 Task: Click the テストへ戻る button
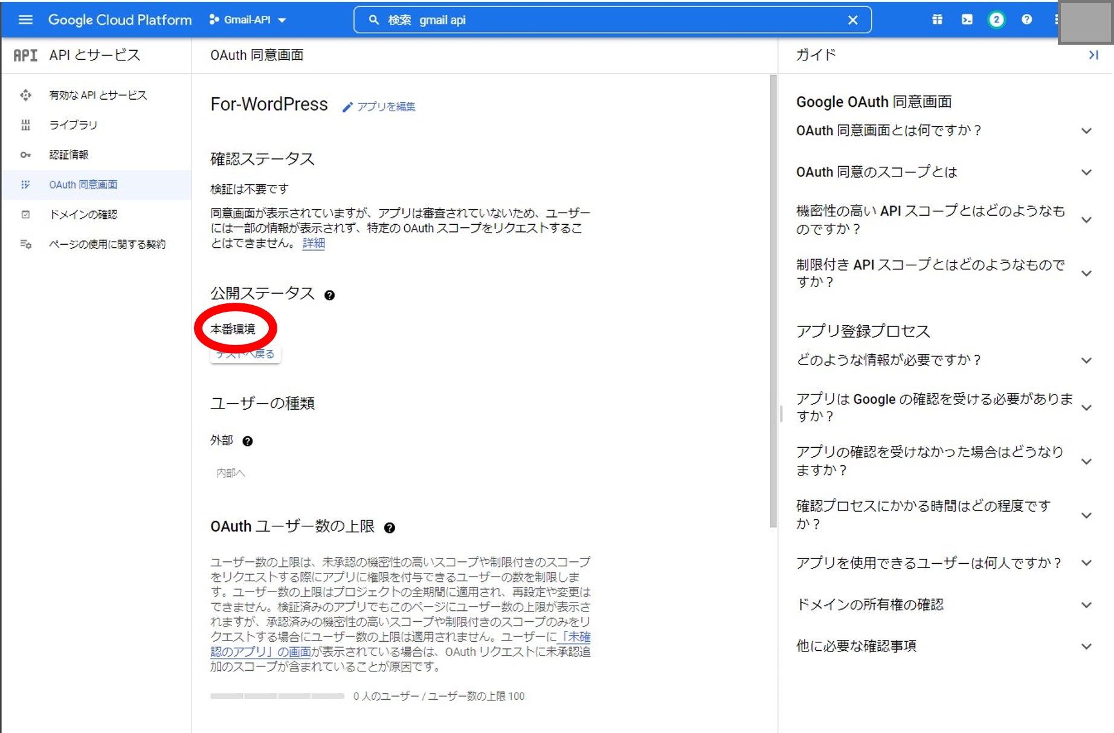(245, 354)
